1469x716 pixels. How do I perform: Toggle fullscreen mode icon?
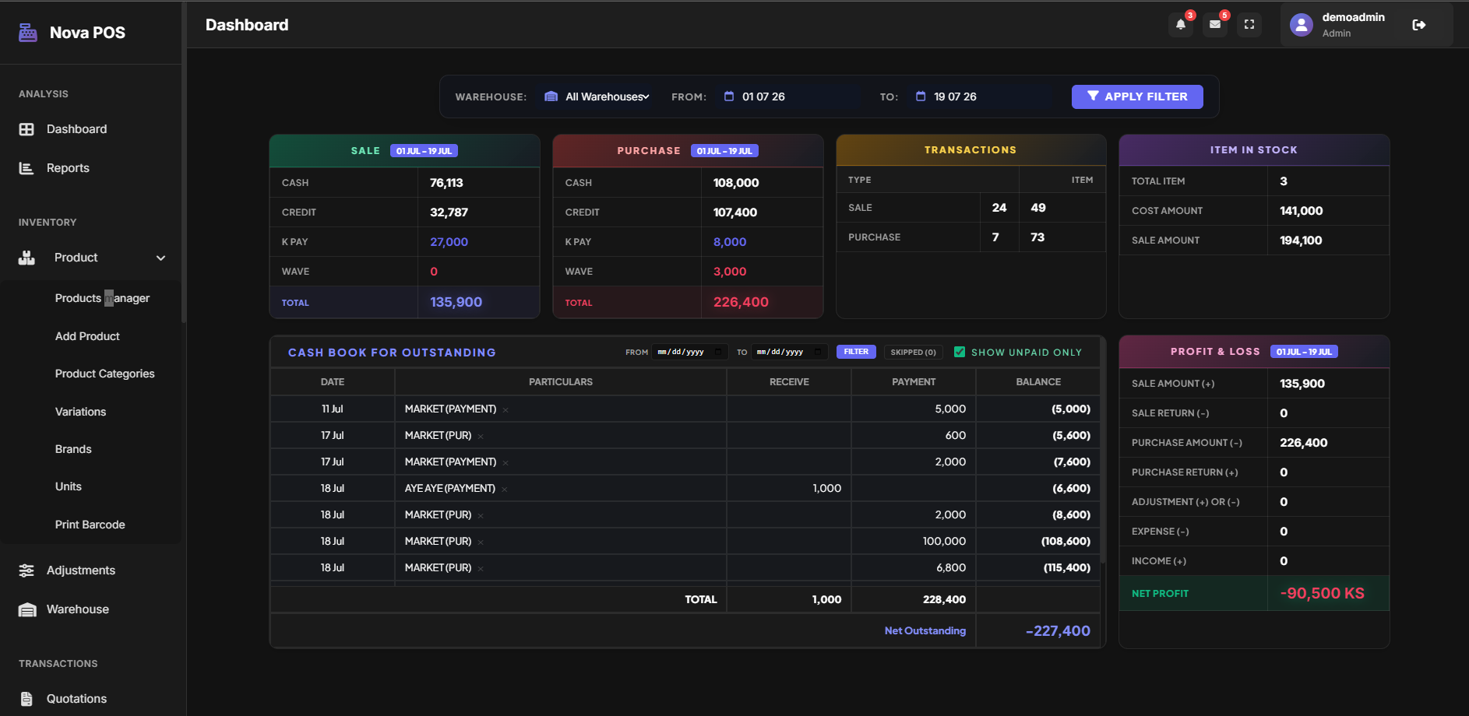point(1249,24)
